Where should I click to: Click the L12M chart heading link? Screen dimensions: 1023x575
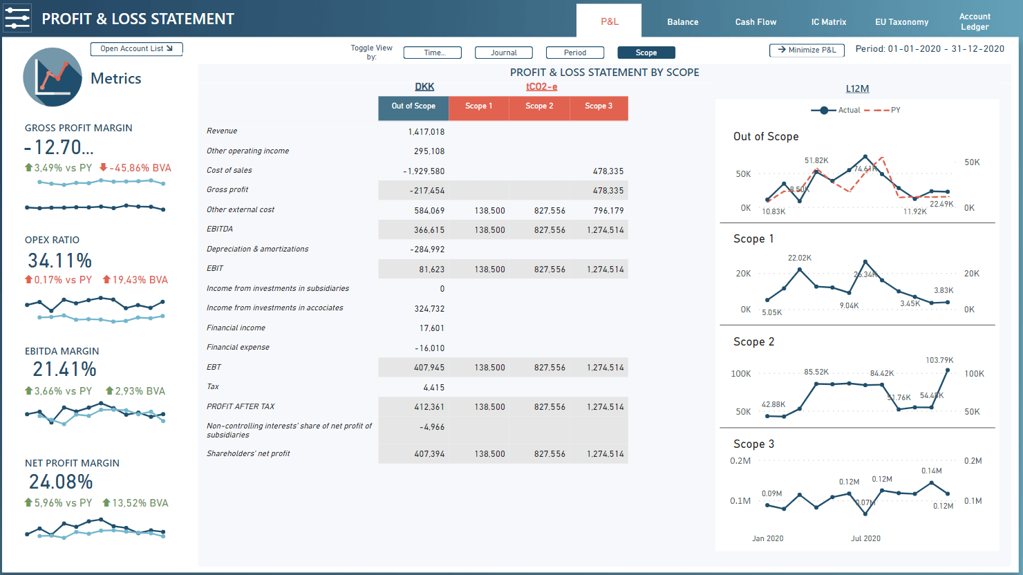pos(857,88)
